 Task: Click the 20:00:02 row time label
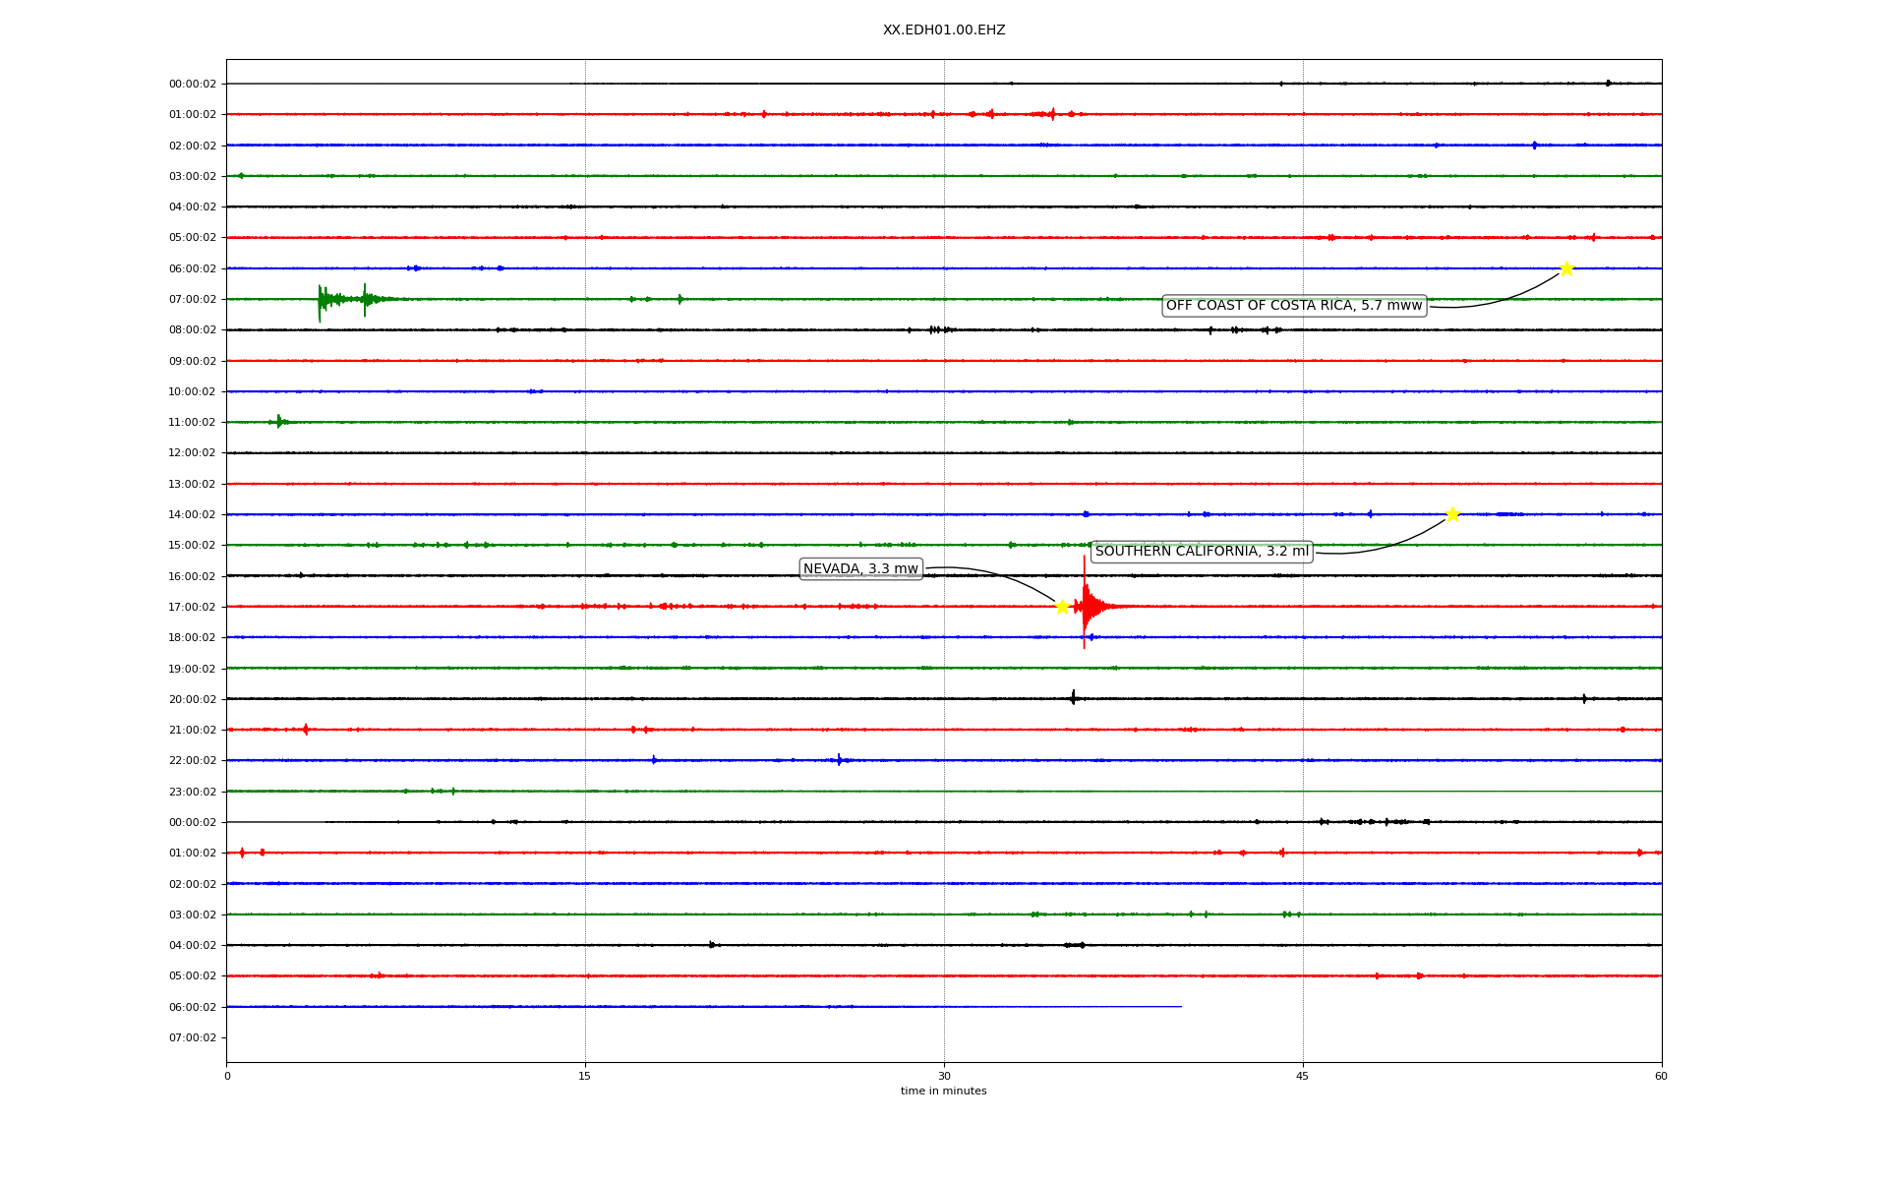coord(192,700)
